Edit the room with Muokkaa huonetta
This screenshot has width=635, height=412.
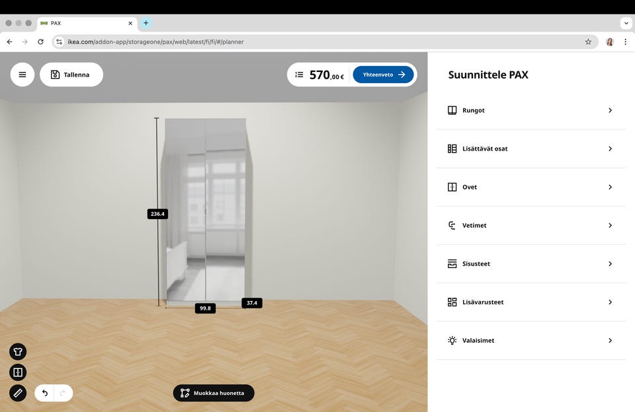[x=214, y=393]
